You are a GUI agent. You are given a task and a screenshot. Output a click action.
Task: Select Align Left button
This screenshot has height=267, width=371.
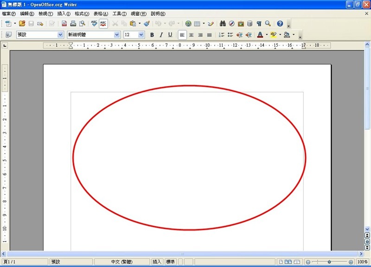(x=182, y=35)
